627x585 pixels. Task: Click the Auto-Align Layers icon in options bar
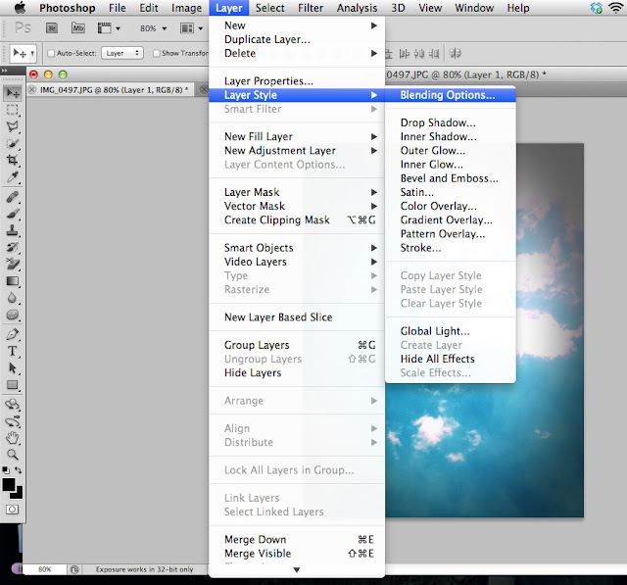[x=455, y=53]
